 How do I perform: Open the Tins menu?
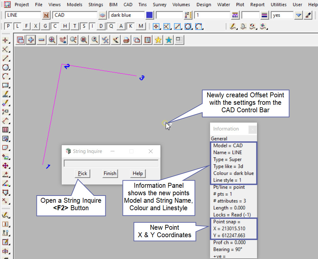point(142,5)
